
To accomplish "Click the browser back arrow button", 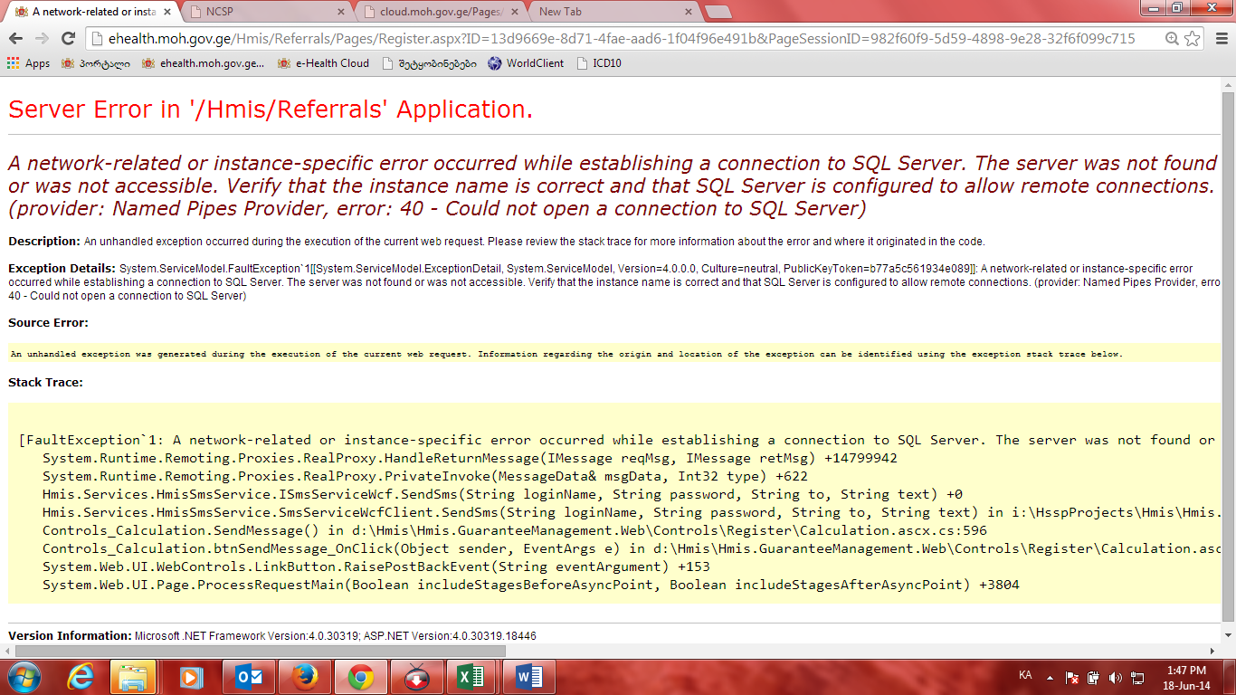I will (x=15, y=38).
